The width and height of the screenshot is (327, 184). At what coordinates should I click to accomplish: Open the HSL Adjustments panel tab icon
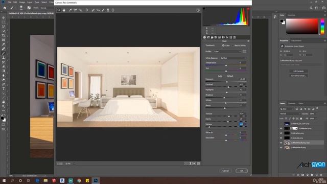pyautogui.click(x=216, y=37)
